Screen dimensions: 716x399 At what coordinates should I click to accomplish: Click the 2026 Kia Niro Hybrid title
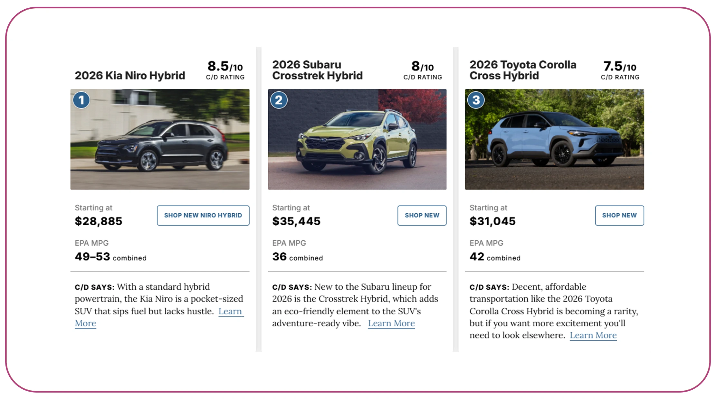130,75
